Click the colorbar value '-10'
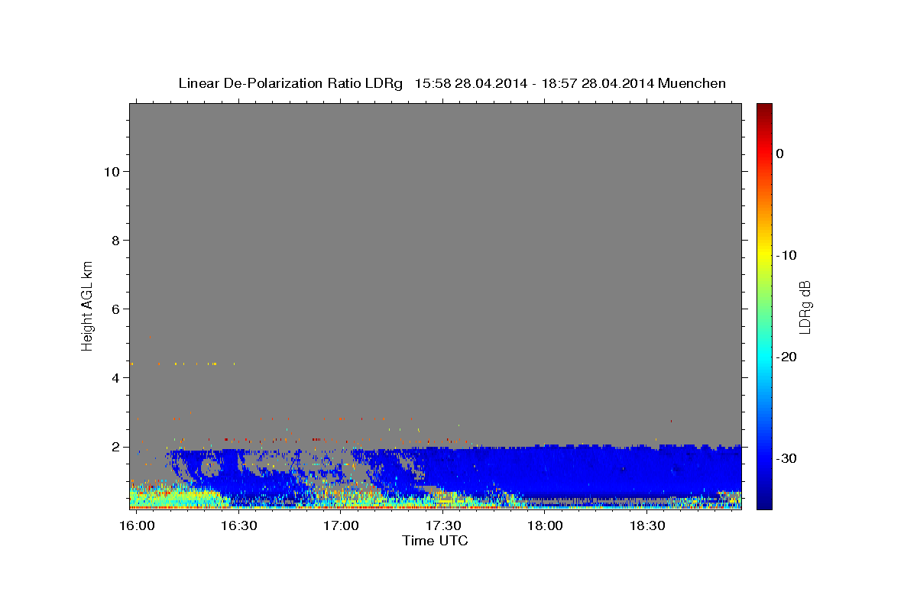 (786, 255)
